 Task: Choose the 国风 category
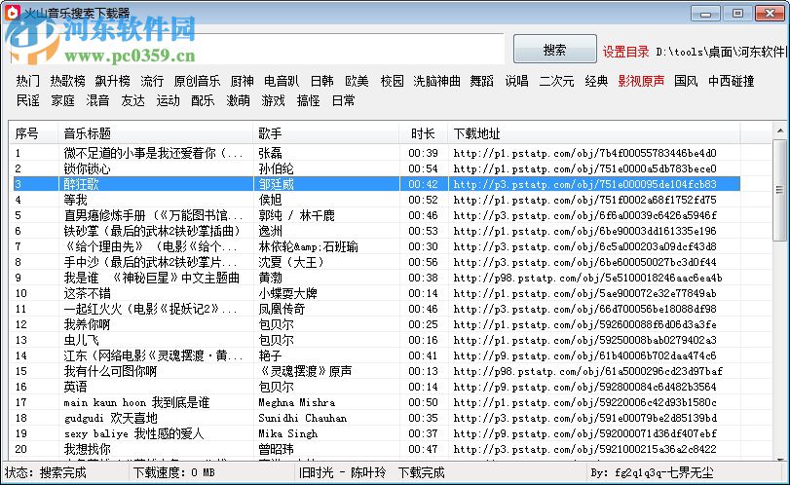click(x=686, y=81)
